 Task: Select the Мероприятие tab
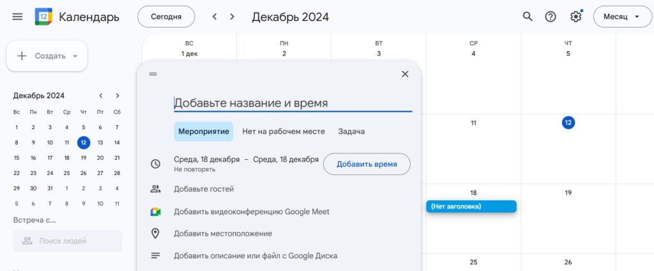204,131
